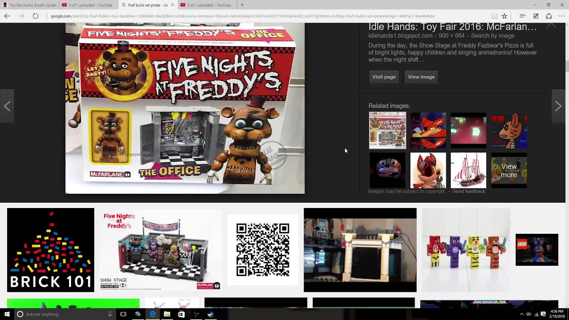Image resolution: width=569 pixels, height=320 pixels.
Task: Open the QR code image result
Action: pyautogui.click(x=263, y=250)
